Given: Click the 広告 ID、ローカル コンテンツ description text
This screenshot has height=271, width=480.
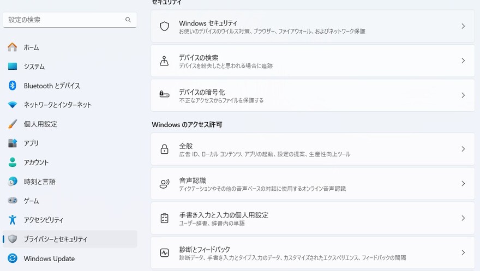Looking at the screenshot, I should (x=265, y=154).
